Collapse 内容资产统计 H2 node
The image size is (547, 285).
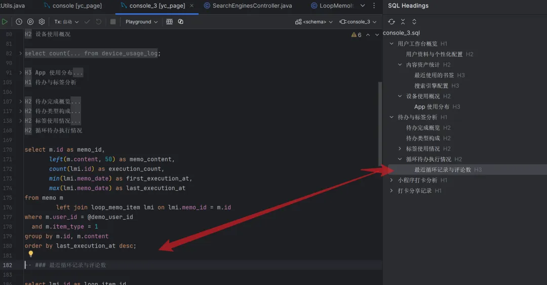tap(400, 64)
